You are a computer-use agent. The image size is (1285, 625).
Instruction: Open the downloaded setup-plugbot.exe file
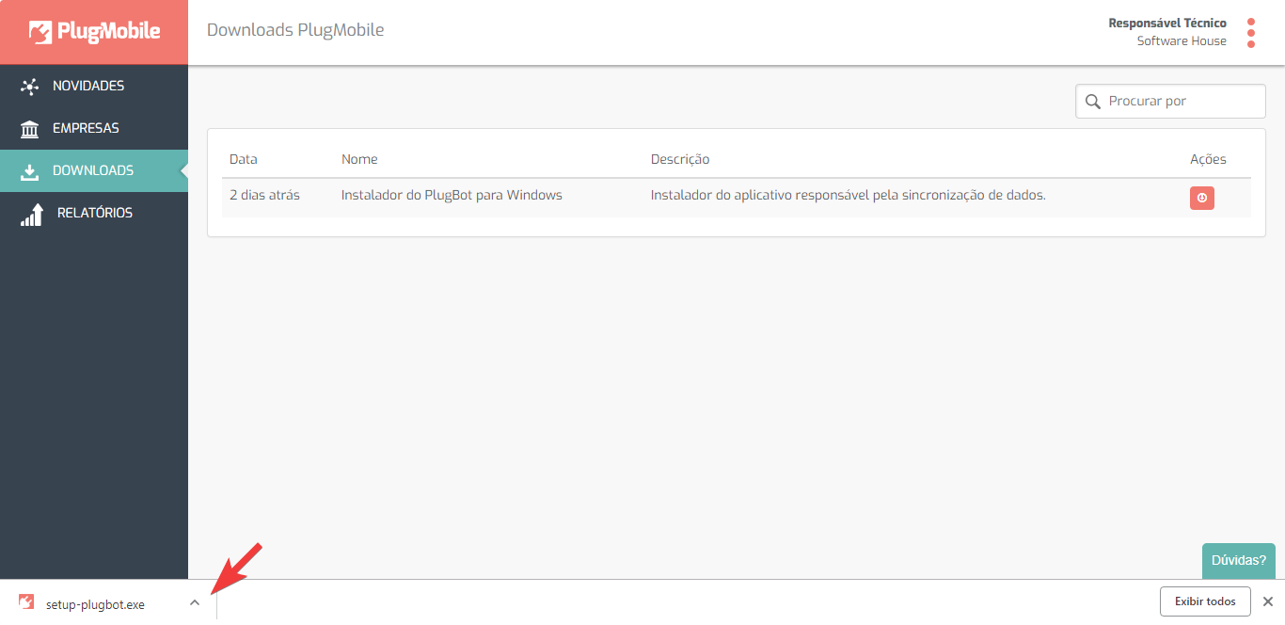coord(95,604)
